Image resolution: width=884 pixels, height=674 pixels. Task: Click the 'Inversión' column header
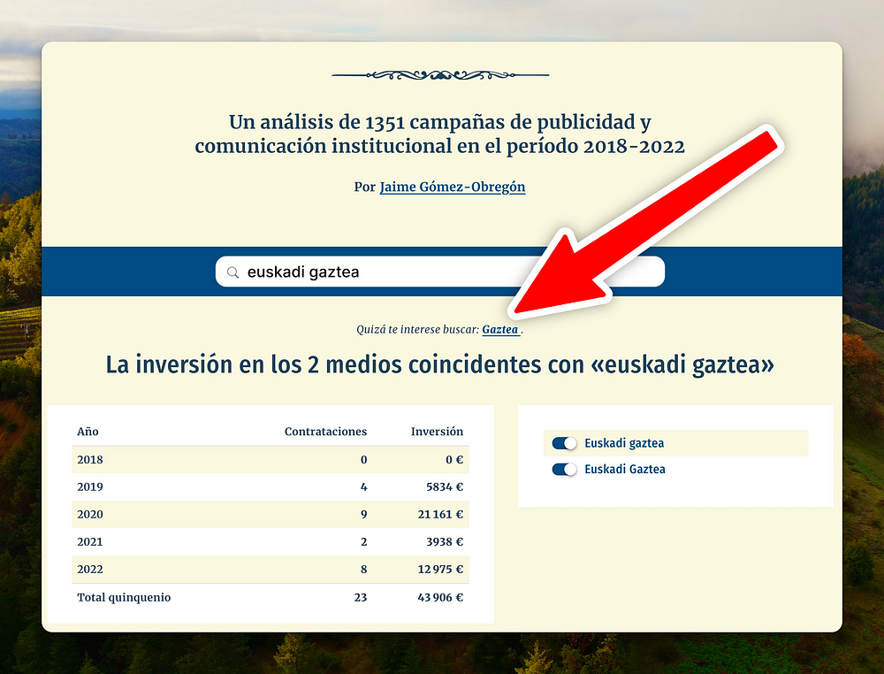437,432
